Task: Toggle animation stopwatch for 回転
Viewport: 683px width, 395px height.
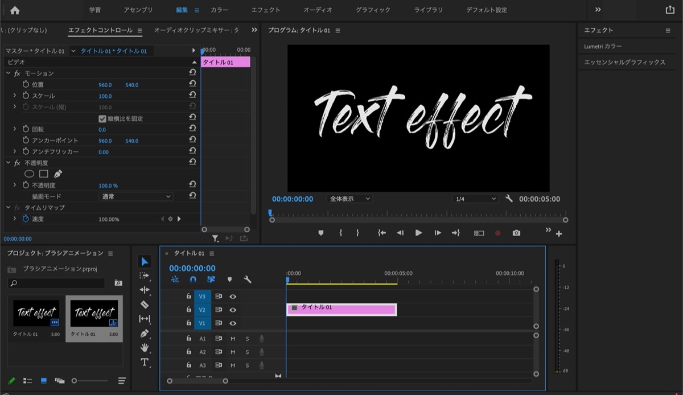Action: [x=26, y=129]
